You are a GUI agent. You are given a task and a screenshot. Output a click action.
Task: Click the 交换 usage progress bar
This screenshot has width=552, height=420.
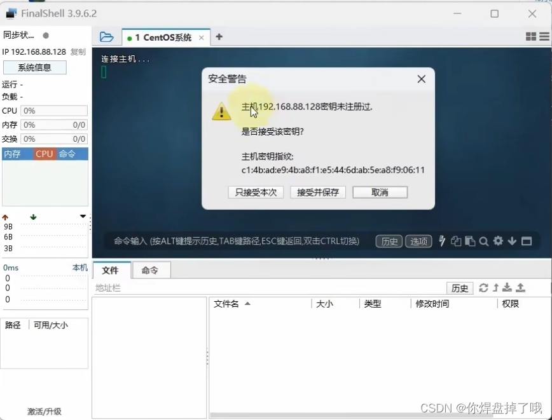[x=54, y=139]
